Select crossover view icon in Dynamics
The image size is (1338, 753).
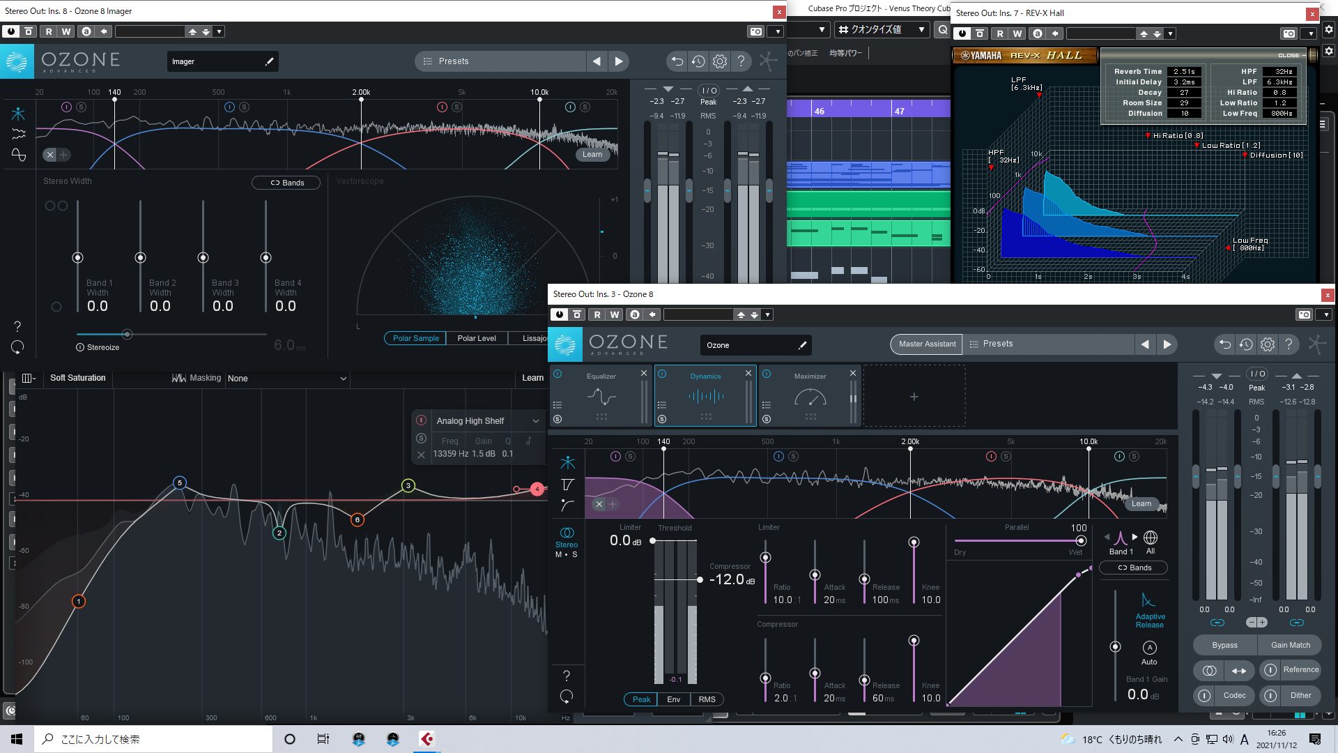point(568,462)
